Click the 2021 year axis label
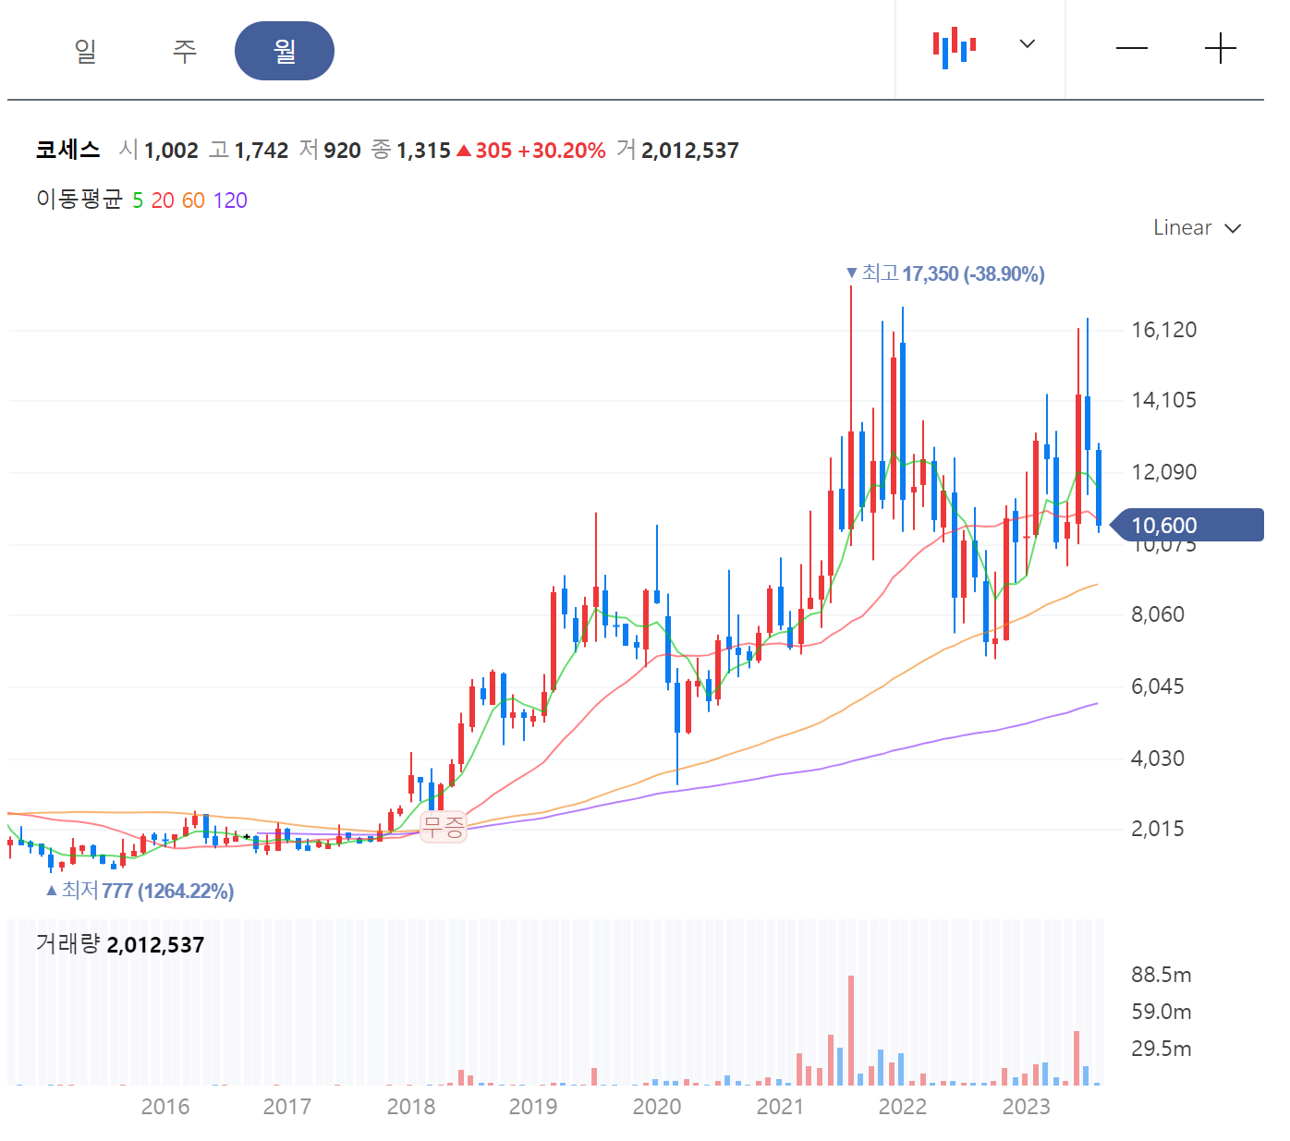This screenshot has height=1141, width=1290. pos(781,1107)
